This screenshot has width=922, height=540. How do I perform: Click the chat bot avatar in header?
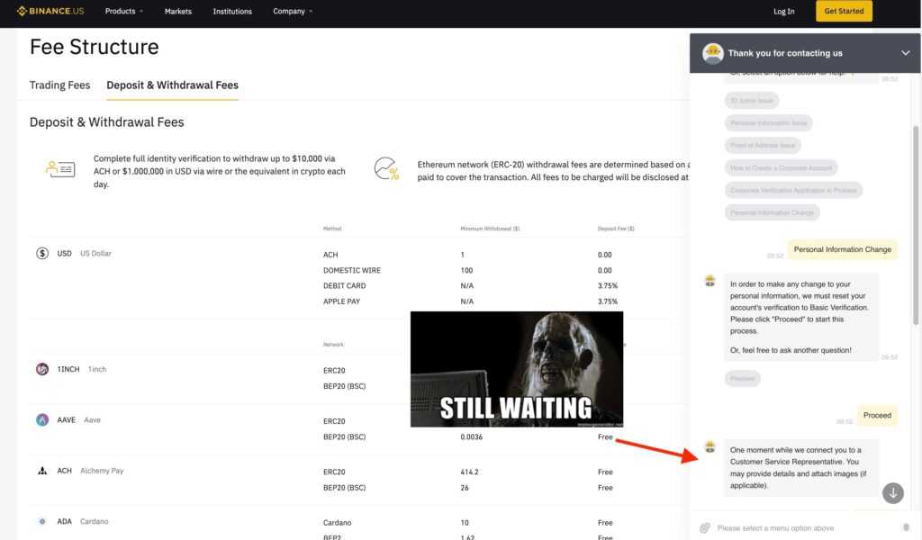713,53
